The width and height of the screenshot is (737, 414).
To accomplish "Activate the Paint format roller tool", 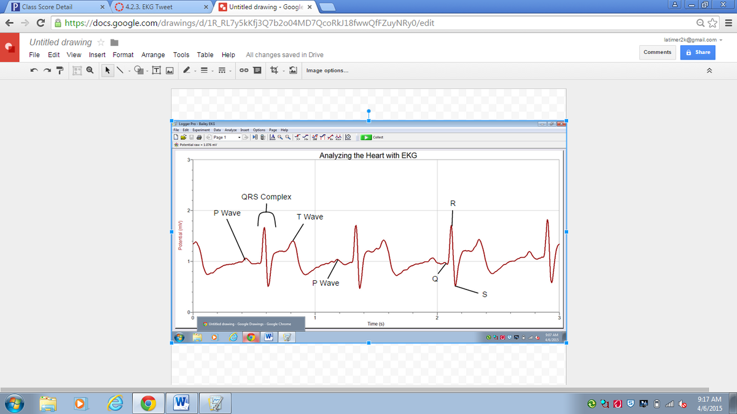I will click(x=61, y=71).
